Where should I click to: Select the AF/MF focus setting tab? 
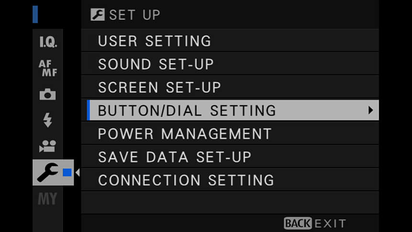(47, 68)
